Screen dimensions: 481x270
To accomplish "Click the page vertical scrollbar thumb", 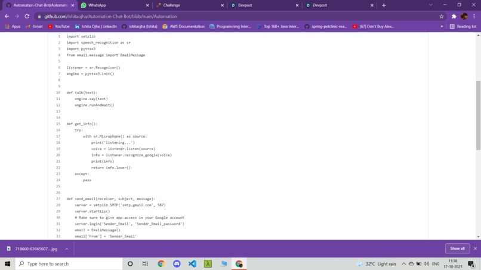I will click(478, 115).
